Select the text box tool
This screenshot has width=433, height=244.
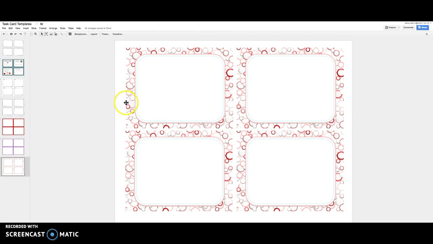pyautogui.click(x=46, y=34)
